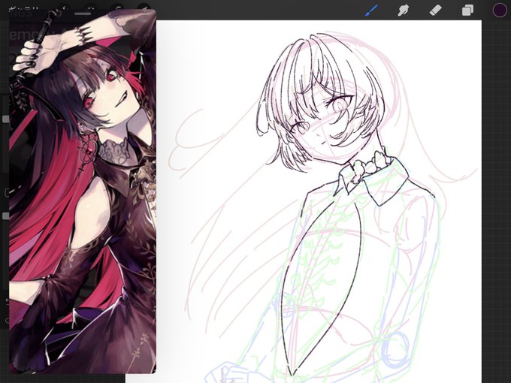Select the Brush paint tool

click(372, 10)
